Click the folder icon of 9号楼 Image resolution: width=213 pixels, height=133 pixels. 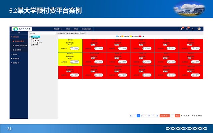pyautogui.click(x=34, y=45)
